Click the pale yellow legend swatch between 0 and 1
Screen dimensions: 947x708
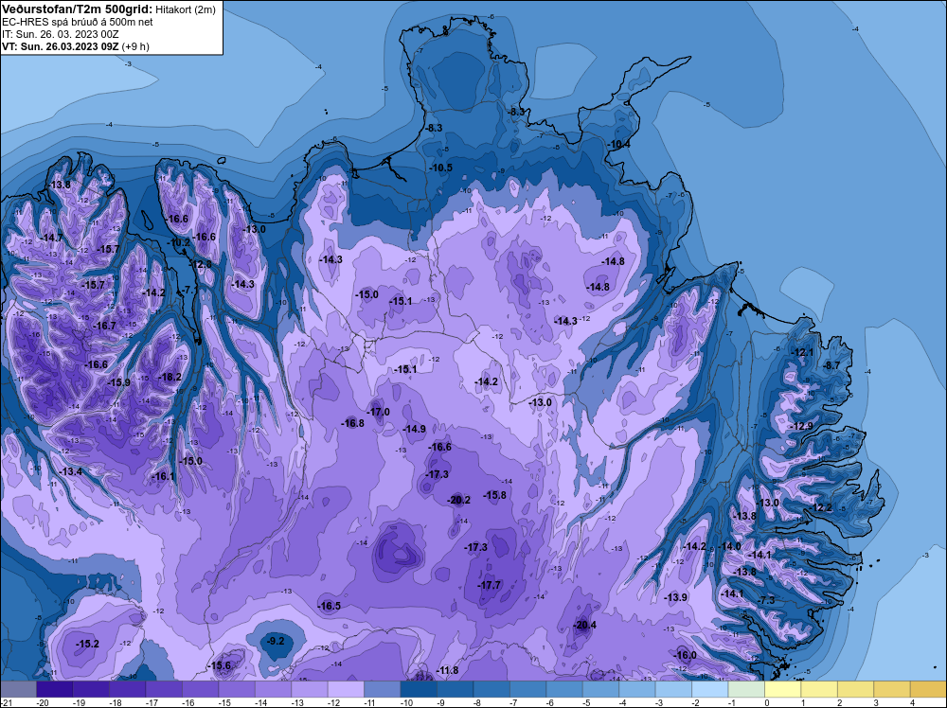point(783,689)
